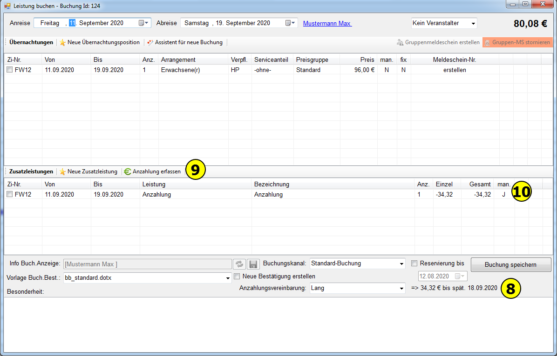
Task: Click the Neue Übernachtungsposition star icon
Action: click(x=62, y=42)
